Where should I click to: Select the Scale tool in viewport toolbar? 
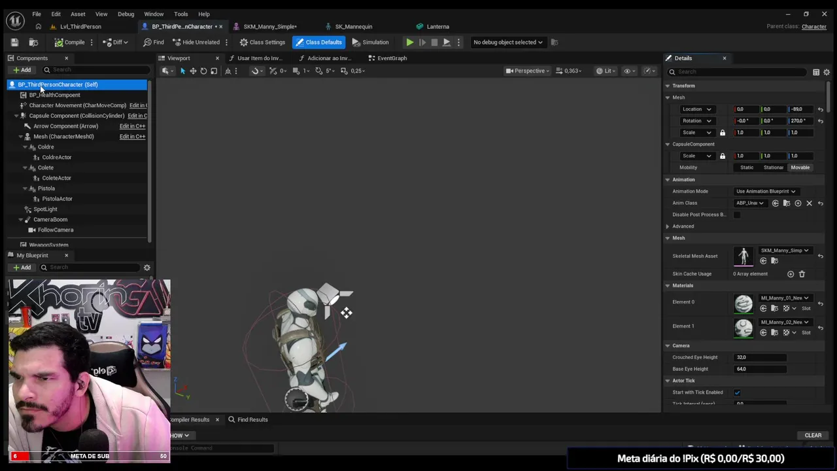(x=214, y=71)
